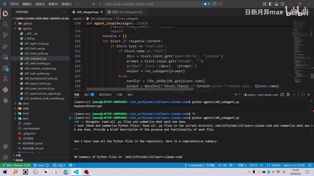Viewport: 314px width, 176px height.
Task: Click the command center search box
Action: coord(153,4)
